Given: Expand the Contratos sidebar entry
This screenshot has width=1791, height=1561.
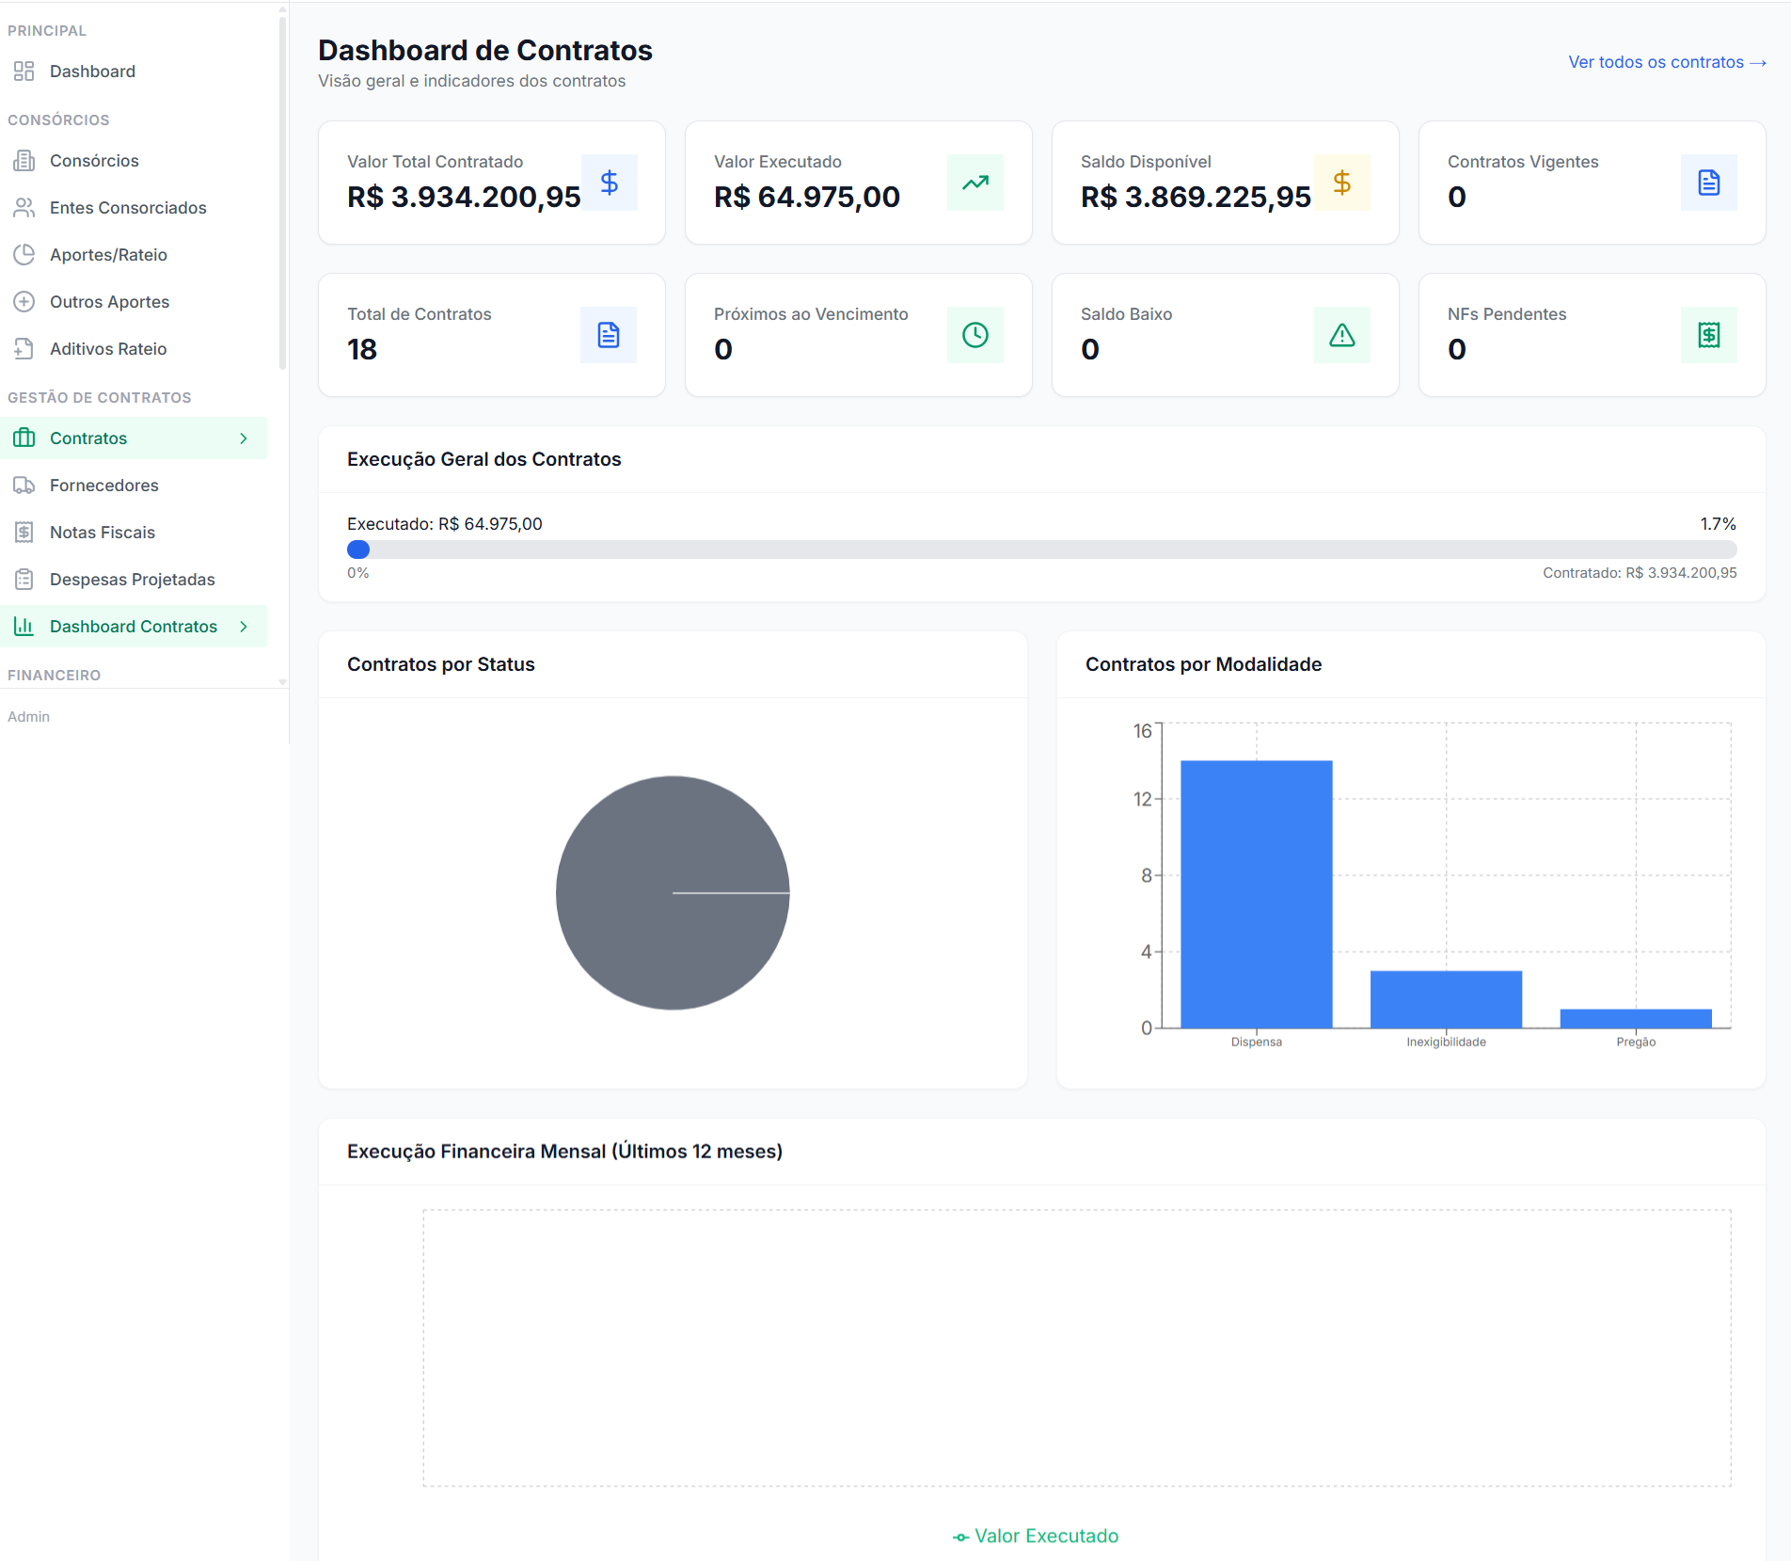Looking at the screenshot, I should (x=242, y=438).
